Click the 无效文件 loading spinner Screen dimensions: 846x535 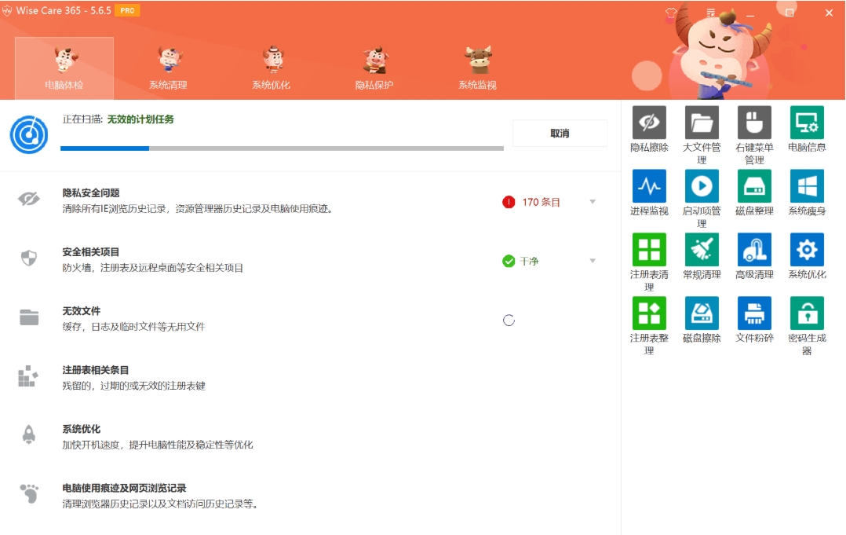point(509,321)
